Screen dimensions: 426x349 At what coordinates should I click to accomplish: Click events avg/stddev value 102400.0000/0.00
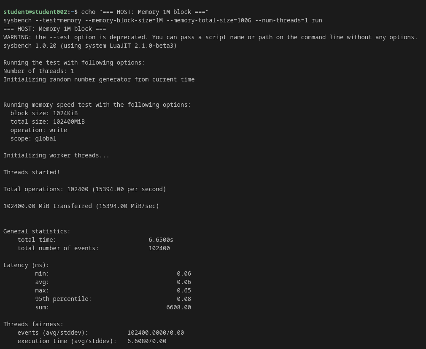point(156,333)
